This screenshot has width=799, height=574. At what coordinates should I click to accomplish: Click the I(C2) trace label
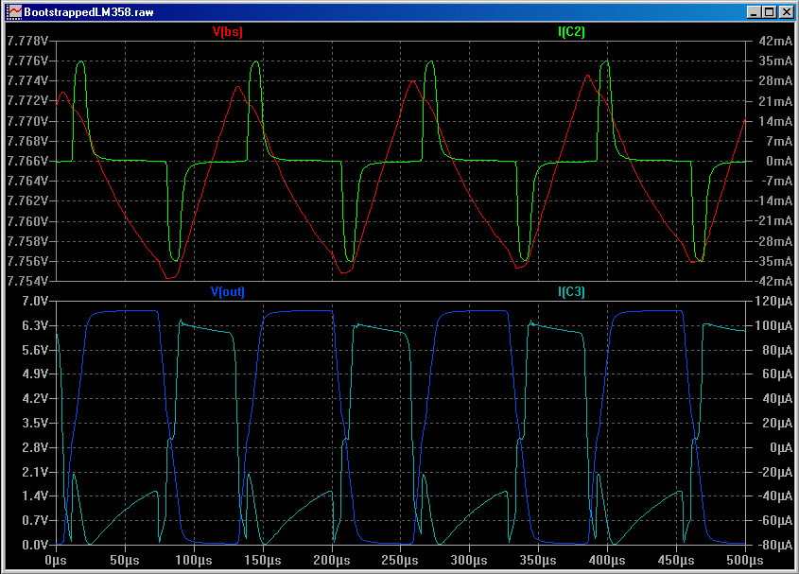coord(571,31)
